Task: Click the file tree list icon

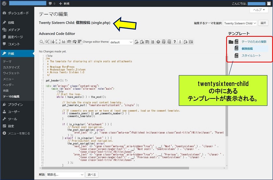Action: coord(153,42)
